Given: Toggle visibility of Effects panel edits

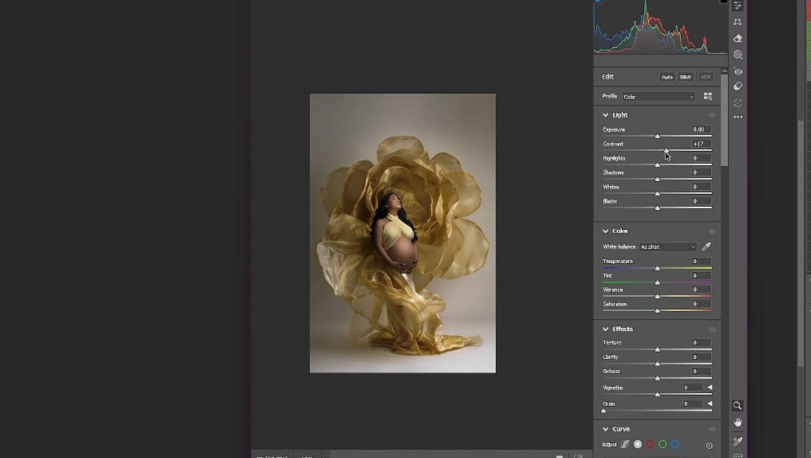Looking at the screenshot, I should point(712,329).
